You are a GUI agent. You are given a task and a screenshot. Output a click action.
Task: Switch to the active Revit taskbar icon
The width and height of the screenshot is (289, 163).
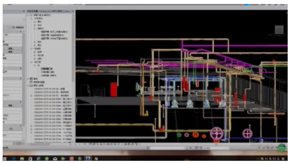[x=88, y=159]
